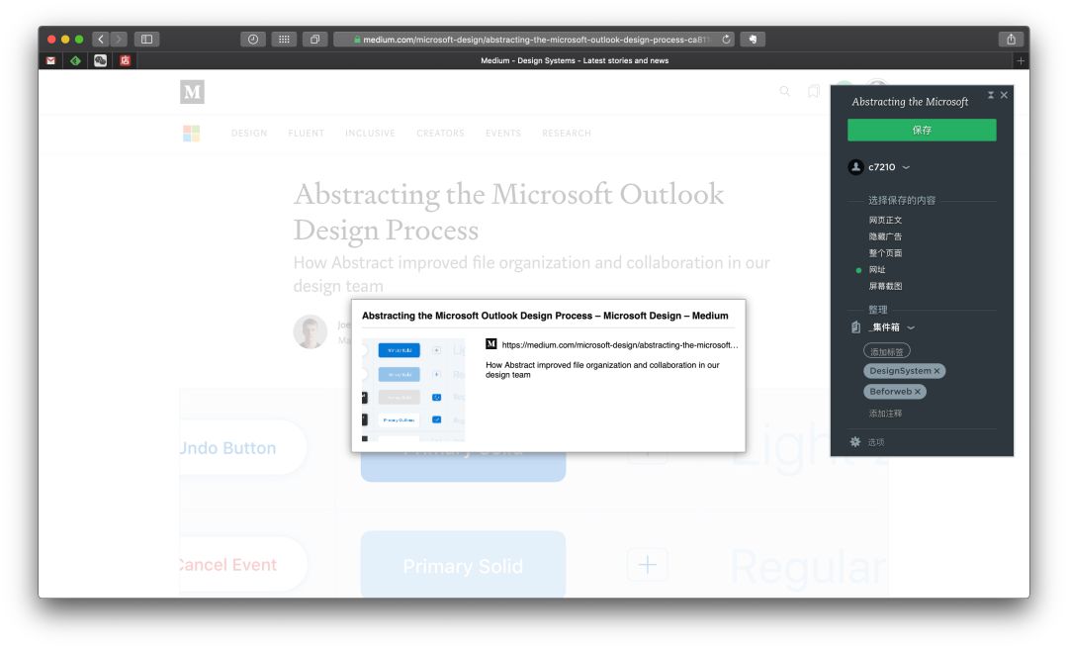
Task: Open the CREATORS navigation item
Action: tap(440, 133)
